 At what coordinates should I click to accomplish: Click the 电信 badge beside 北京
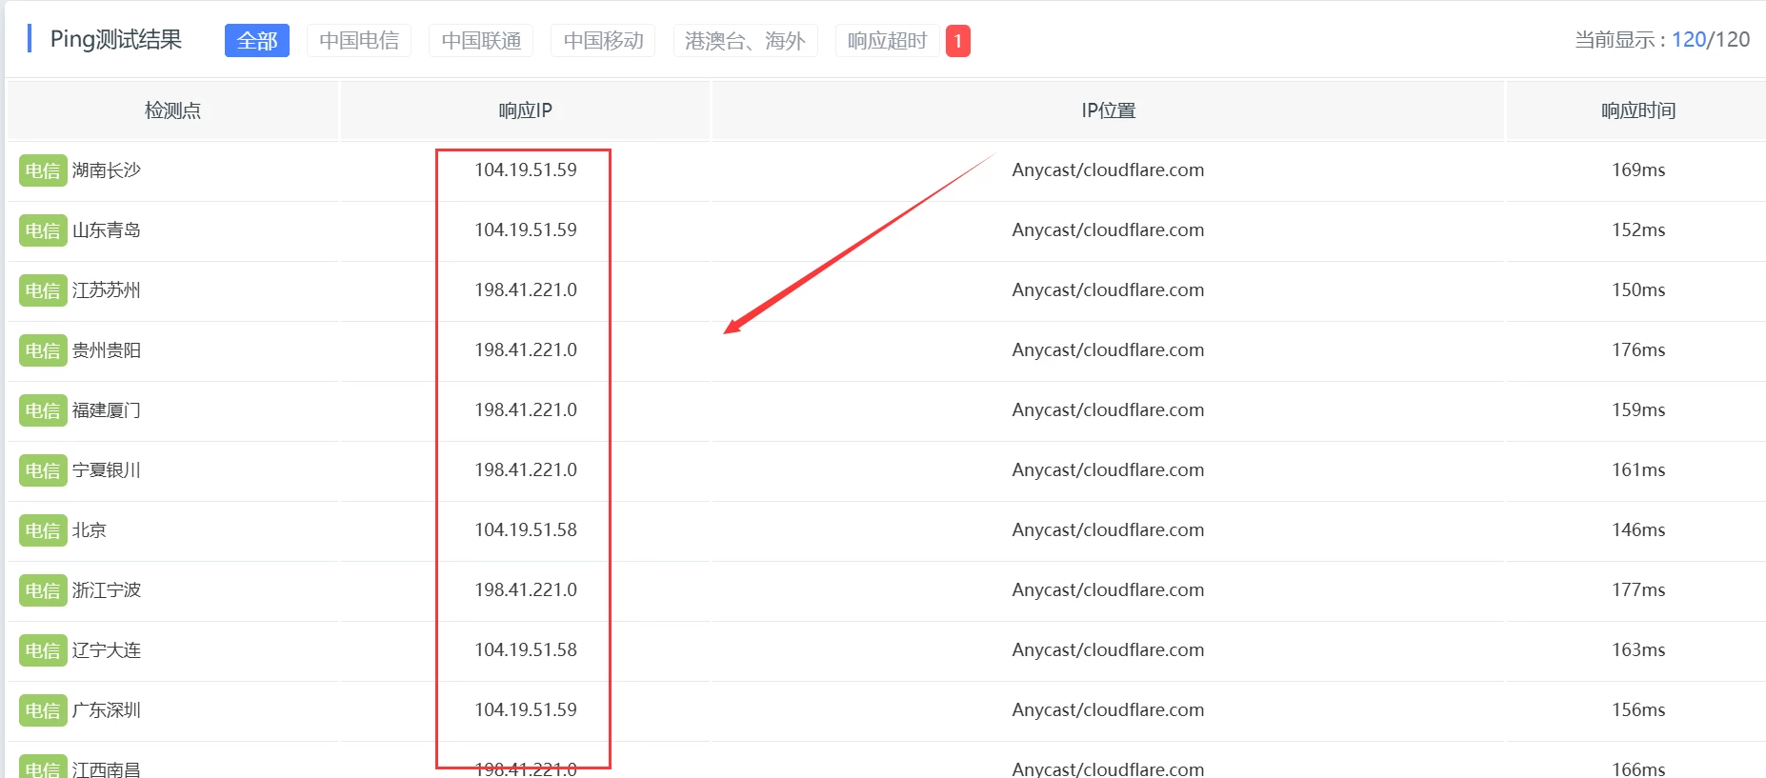42,530
